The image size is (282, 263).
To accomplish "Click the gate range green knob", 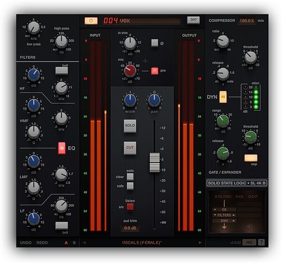I will 223,121.
